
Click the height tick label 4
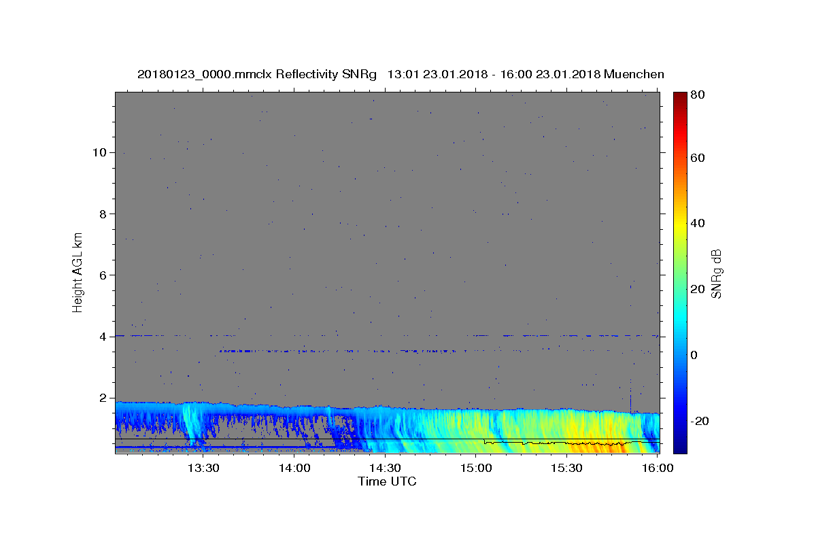(103, 337)
